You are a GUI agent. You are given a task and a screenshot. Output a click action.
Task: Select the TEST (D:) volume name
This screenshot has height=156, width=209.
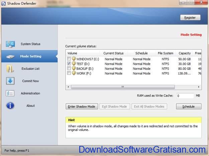(x=83, y=64)
